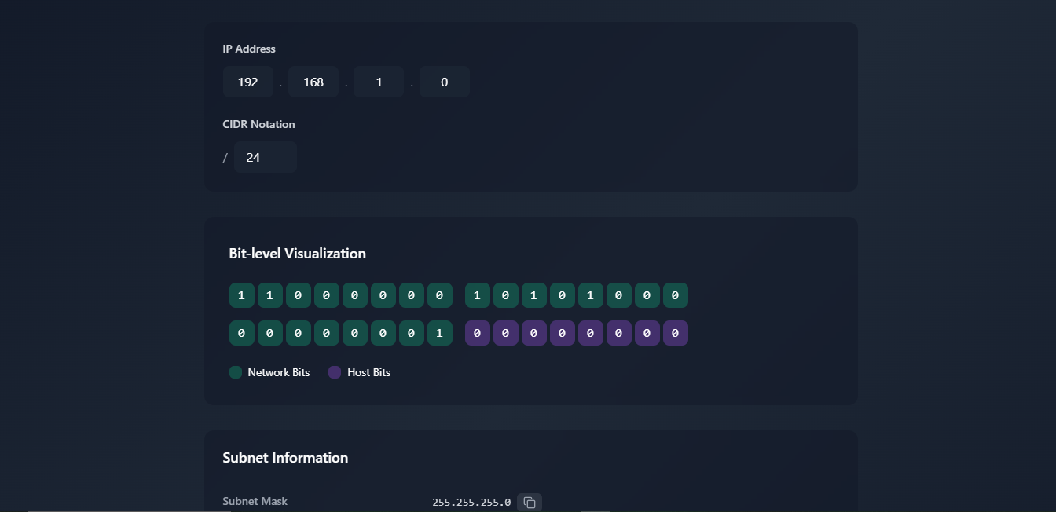The height and width of the screenshot is (512, 1056).
Task: Click the last bit of the first octet
Action: point(440,295)
